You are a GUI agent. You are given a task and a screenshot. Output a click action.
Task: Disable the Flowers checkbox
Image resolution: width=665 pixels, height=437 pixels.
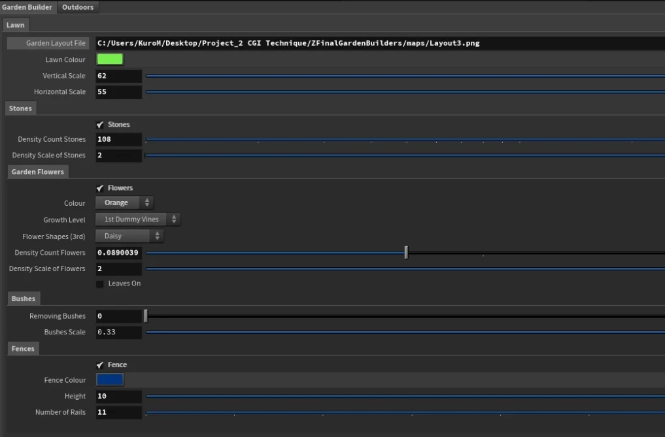[100, 188]
